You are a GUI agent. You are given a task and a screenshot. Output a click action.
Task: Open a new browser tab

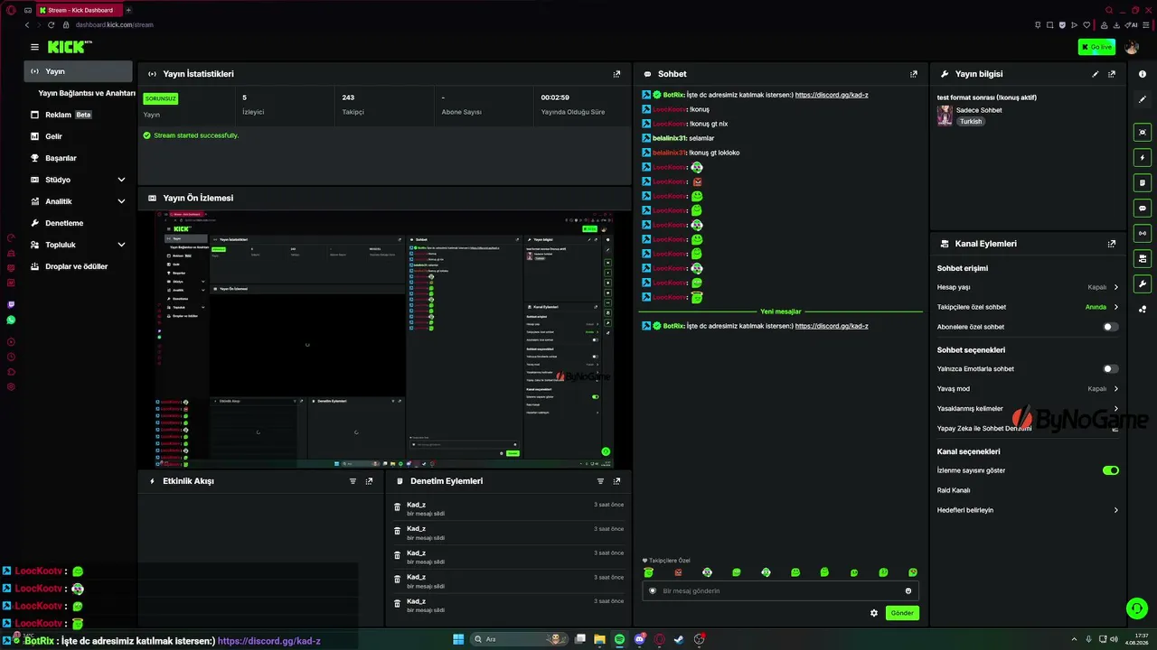pyautogui.click(x=128, y=10)
